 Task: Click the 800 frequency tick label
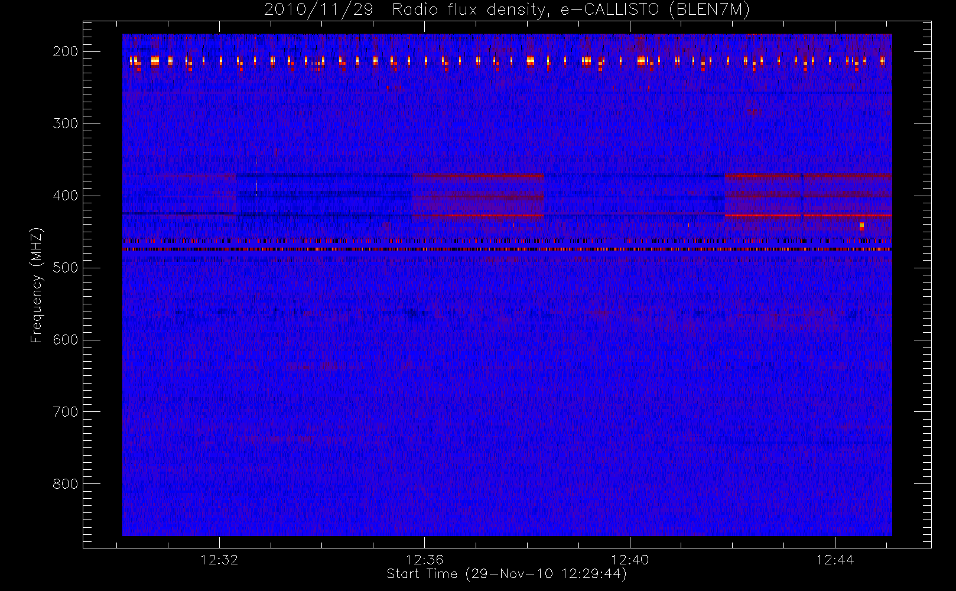click(65, 484)
